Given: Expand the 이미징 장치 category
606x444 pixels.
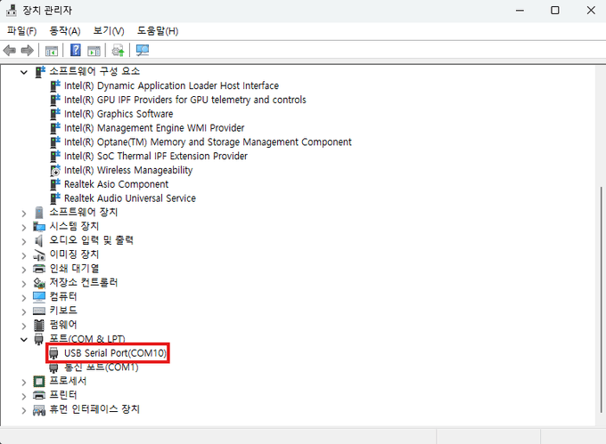Looking at the screenshot, I should point(24,255).
